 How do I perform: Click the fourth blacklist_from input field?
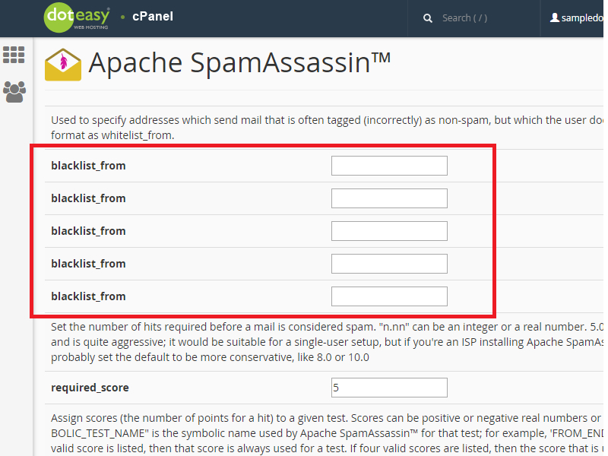pyautogui.click(x=389, y=264)
